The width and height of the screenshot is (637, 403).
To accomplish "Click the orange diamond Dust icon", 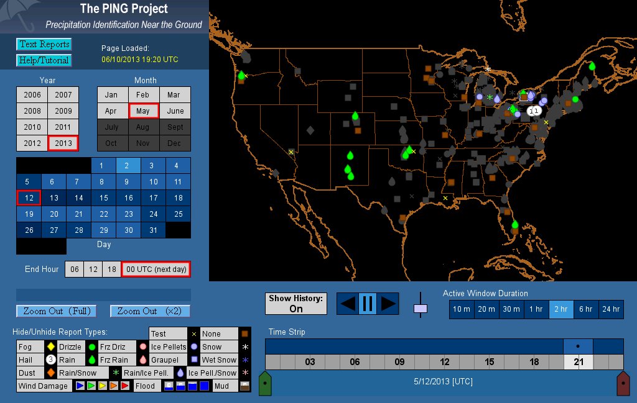I will coord(50,373).
